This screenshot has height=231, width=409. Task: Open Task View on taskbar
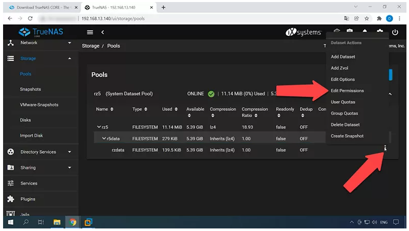pyautogui.click(x=41, y=222)
